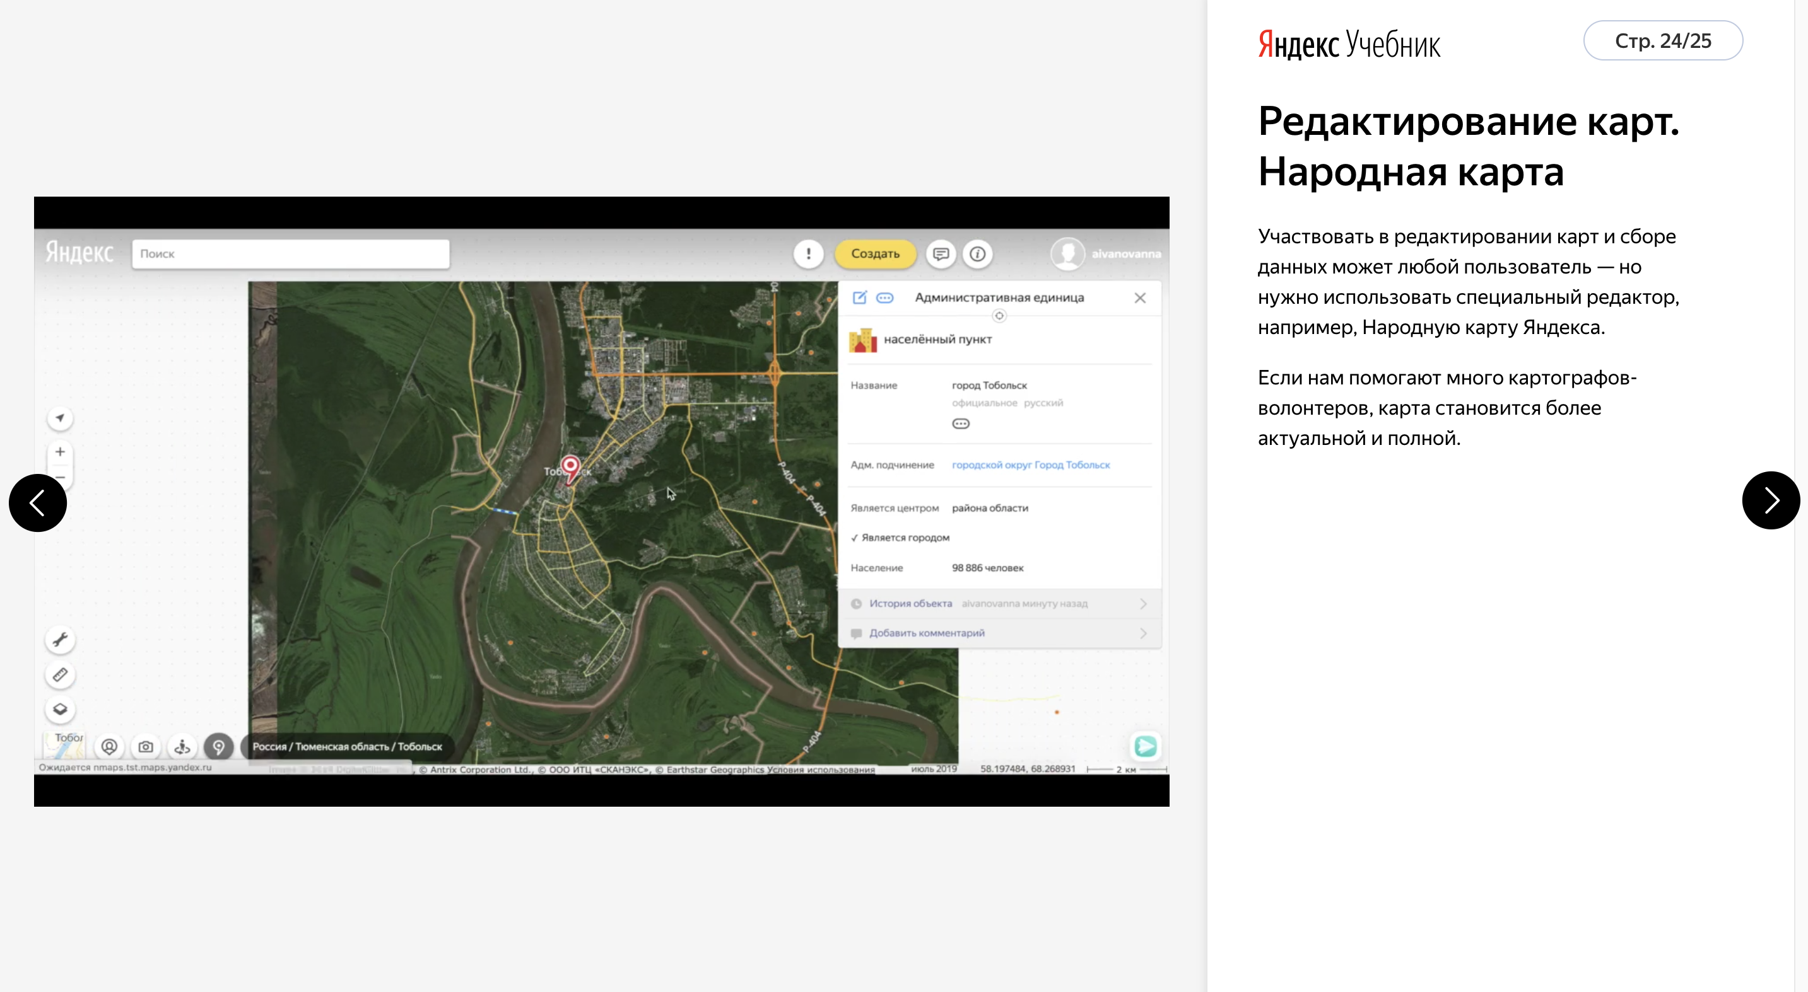Click the camera photos icon
Image resolution: width=1808 pixels, height=992 pixels.
tap(146, 747)
